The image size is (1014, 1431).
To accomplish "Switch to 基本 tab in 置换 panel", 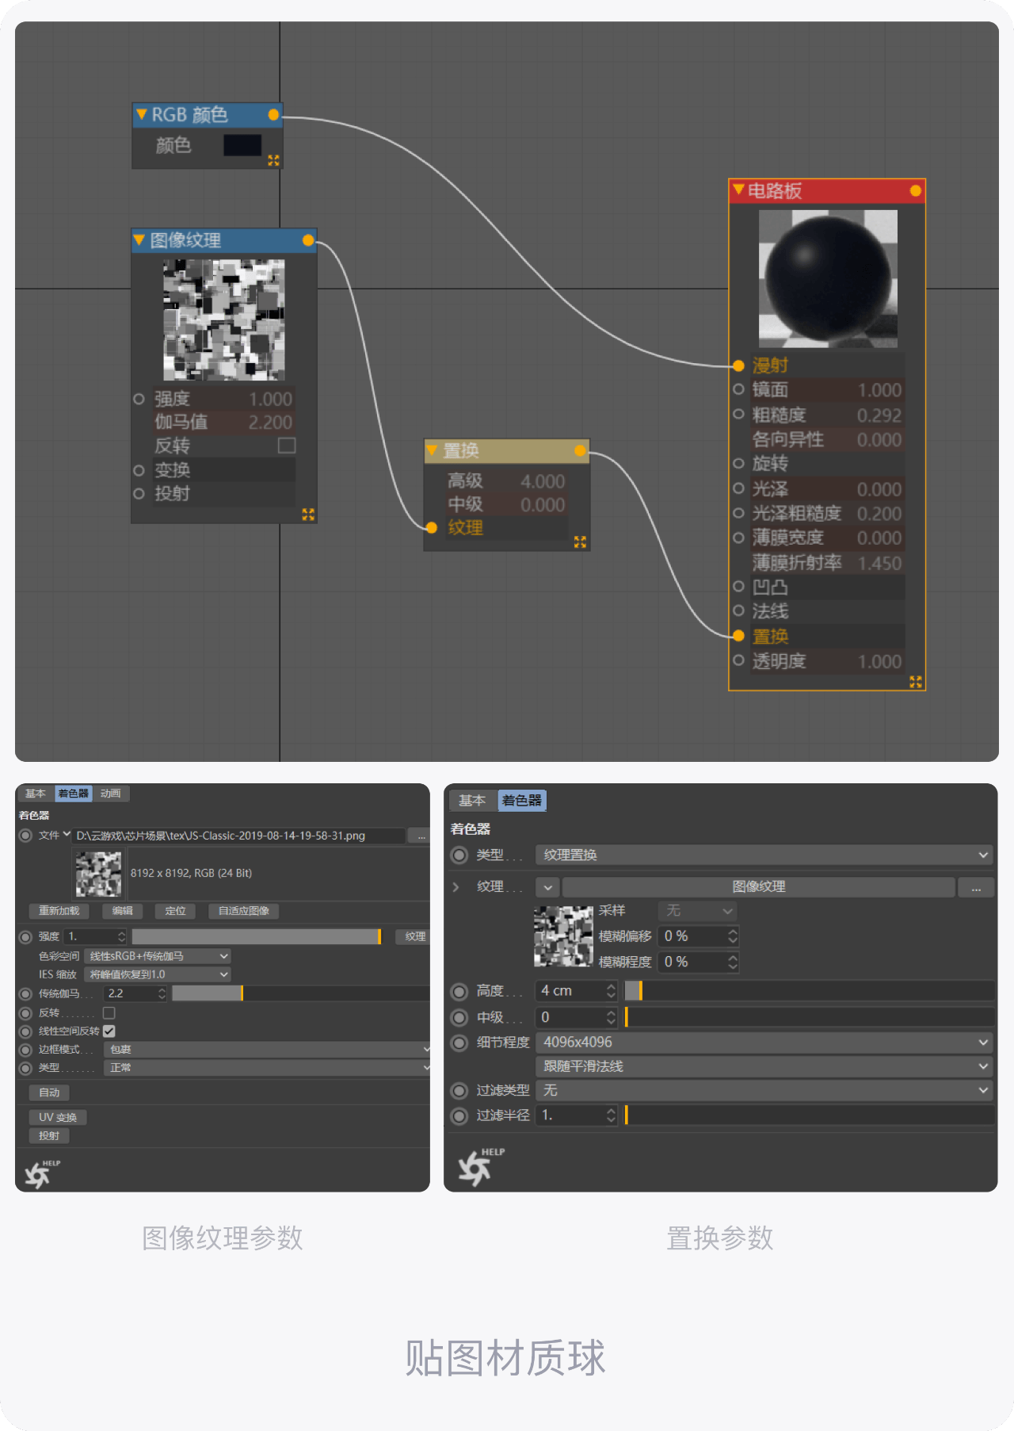I will (x=472, y=800).
